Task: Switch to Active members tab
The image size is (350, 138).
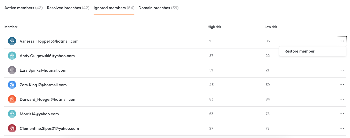Action: click(23, 8)
